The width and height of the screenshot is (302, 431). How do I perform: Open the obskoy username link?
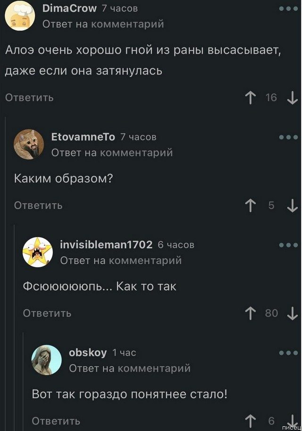(88, 352)
